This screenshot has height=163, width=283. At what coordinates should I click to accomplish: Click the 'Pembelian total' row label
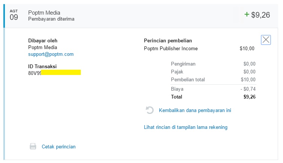188,80
